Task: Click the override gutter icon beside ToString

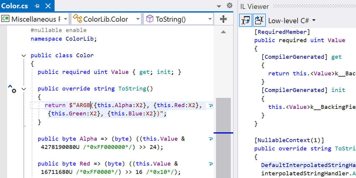Action: [x=12, y=88]
